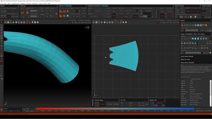This screenshot has width=212, height=119.
Task: Click the gray slider at bottom of Align panel
Action: click(193, 53)
